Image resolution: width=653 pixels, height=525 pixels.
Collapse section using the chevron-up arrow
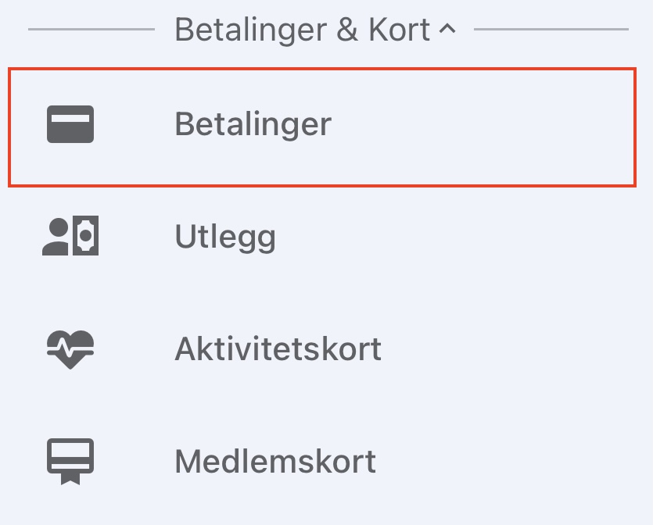(x=447, y=30)
